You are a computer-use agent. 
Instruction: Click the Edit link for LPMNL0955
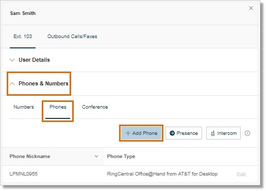click(x=241, y=175)
